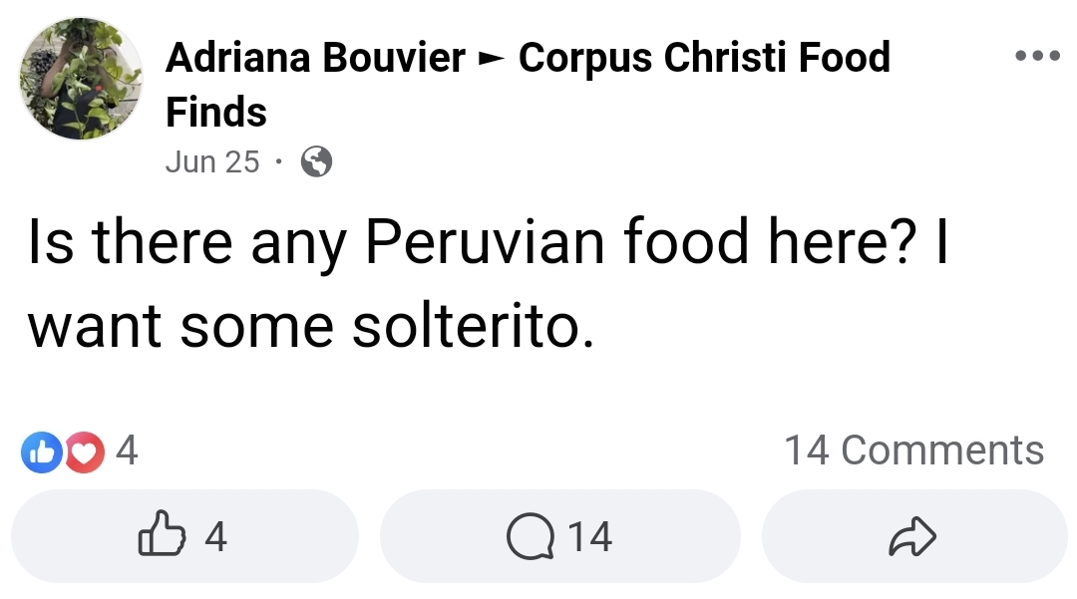Viewport: 1077px width, 599px height.
Task: Click the speech bubble comment icon
Action: tap(531, 536)
